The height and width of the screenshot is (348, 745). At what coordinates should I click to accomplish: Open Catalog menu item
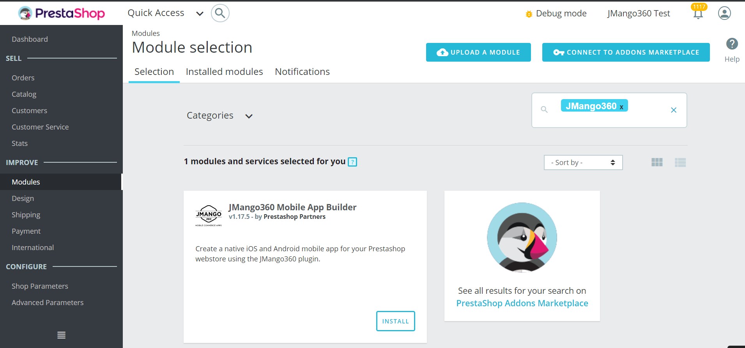pyautogui.click(x=24, y=94)
